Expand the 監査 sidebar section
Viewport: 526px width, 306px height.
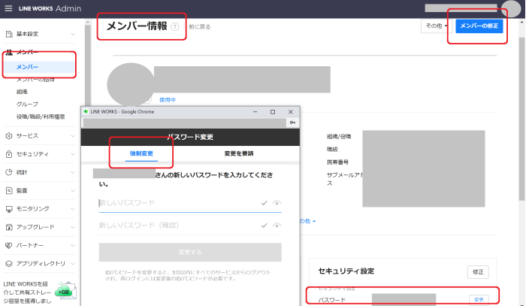pos(73,190)
